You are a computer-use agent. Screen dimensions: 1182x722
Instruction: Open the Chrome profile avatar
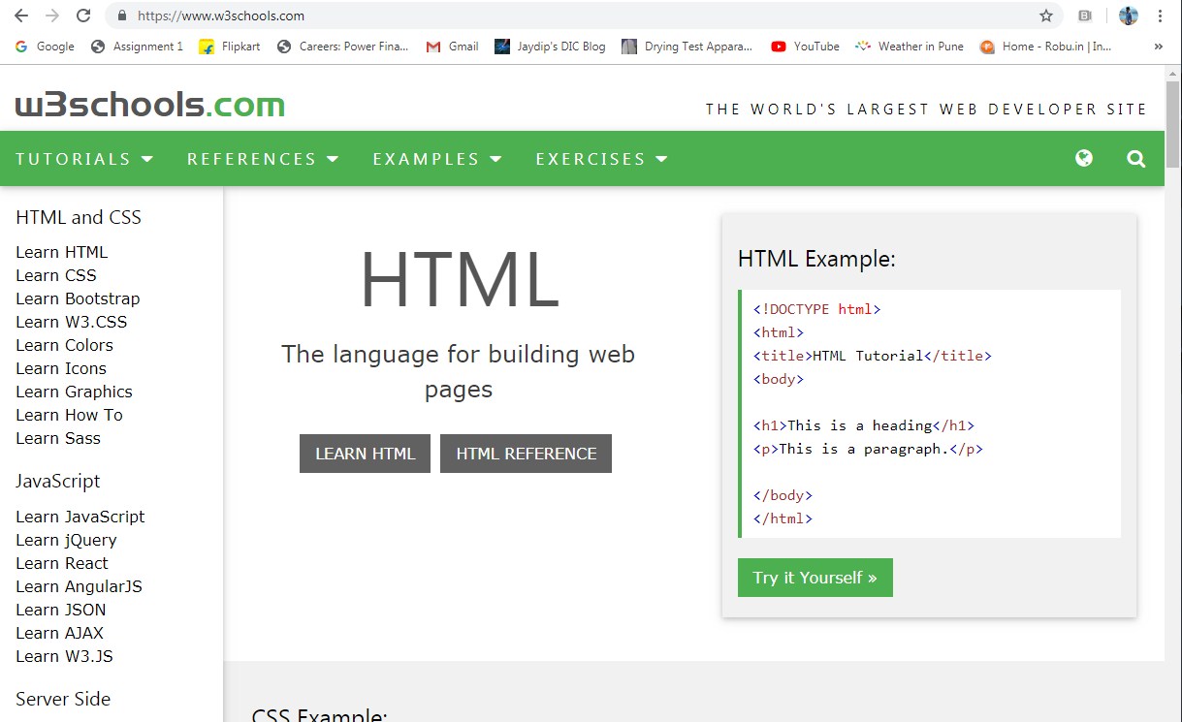[x=1128, y=16]
